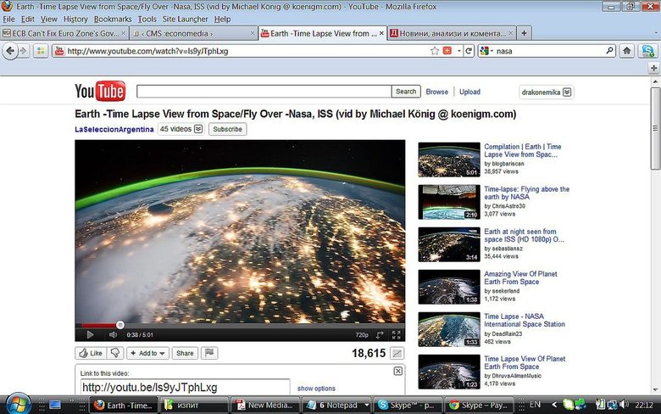Screen dimensions: 661x414
Task: Play the video with play button
Action: [90, 334]
